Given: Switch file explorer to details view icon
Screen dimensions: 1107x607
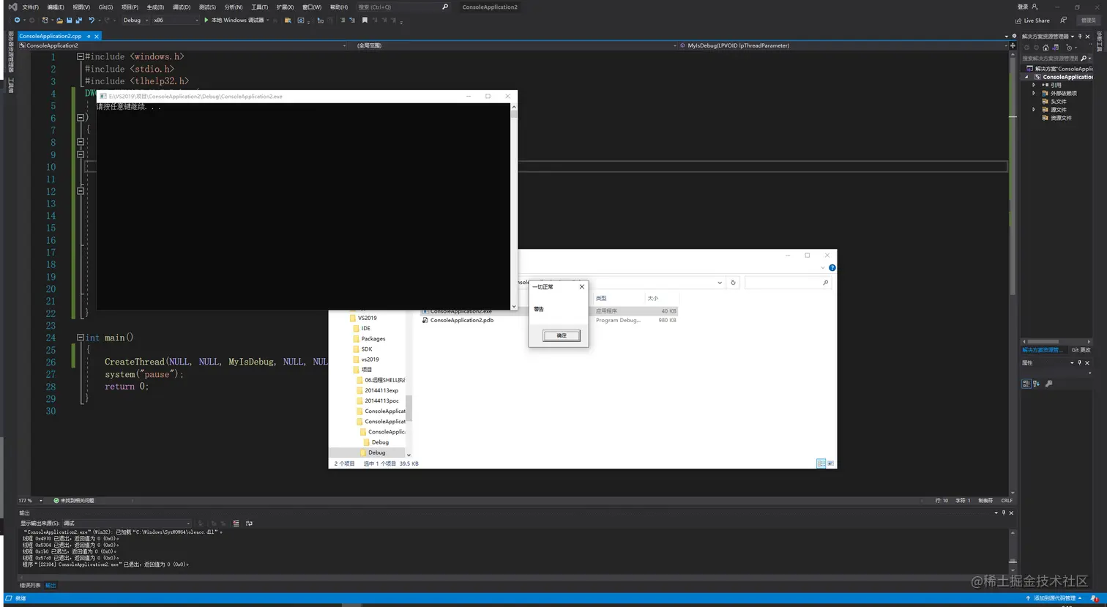Looking at the screenshot, I should (x=821, y=463).
